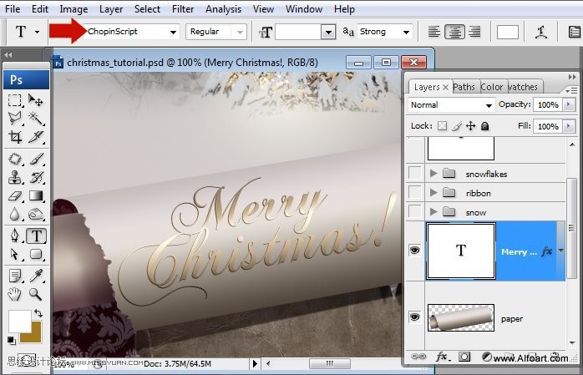
Task: Right align the text
Action: (x=474, y=32)
